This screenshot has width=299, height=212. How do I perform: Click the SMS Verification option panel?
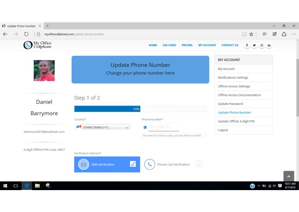[107, 164]
